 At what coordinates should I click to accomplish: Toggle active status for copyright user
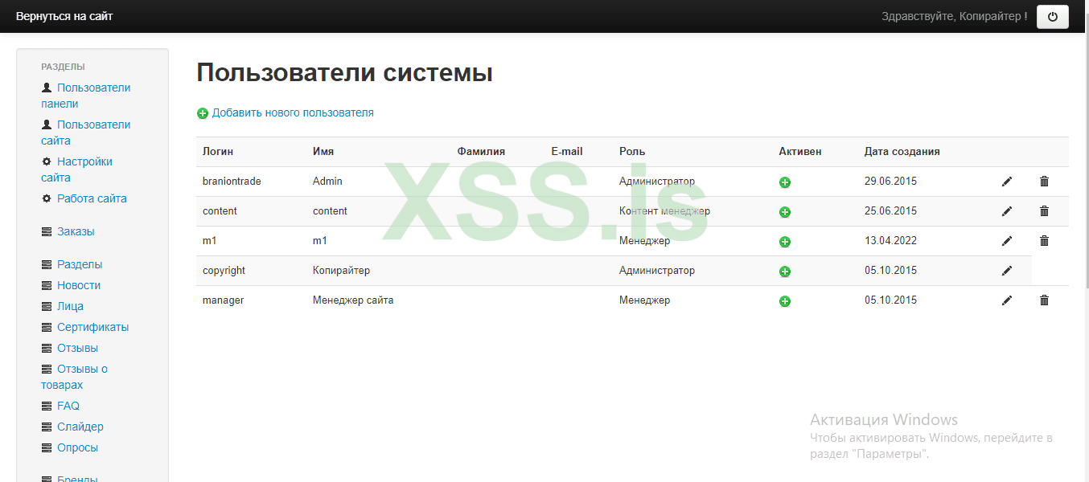point(785,272)
